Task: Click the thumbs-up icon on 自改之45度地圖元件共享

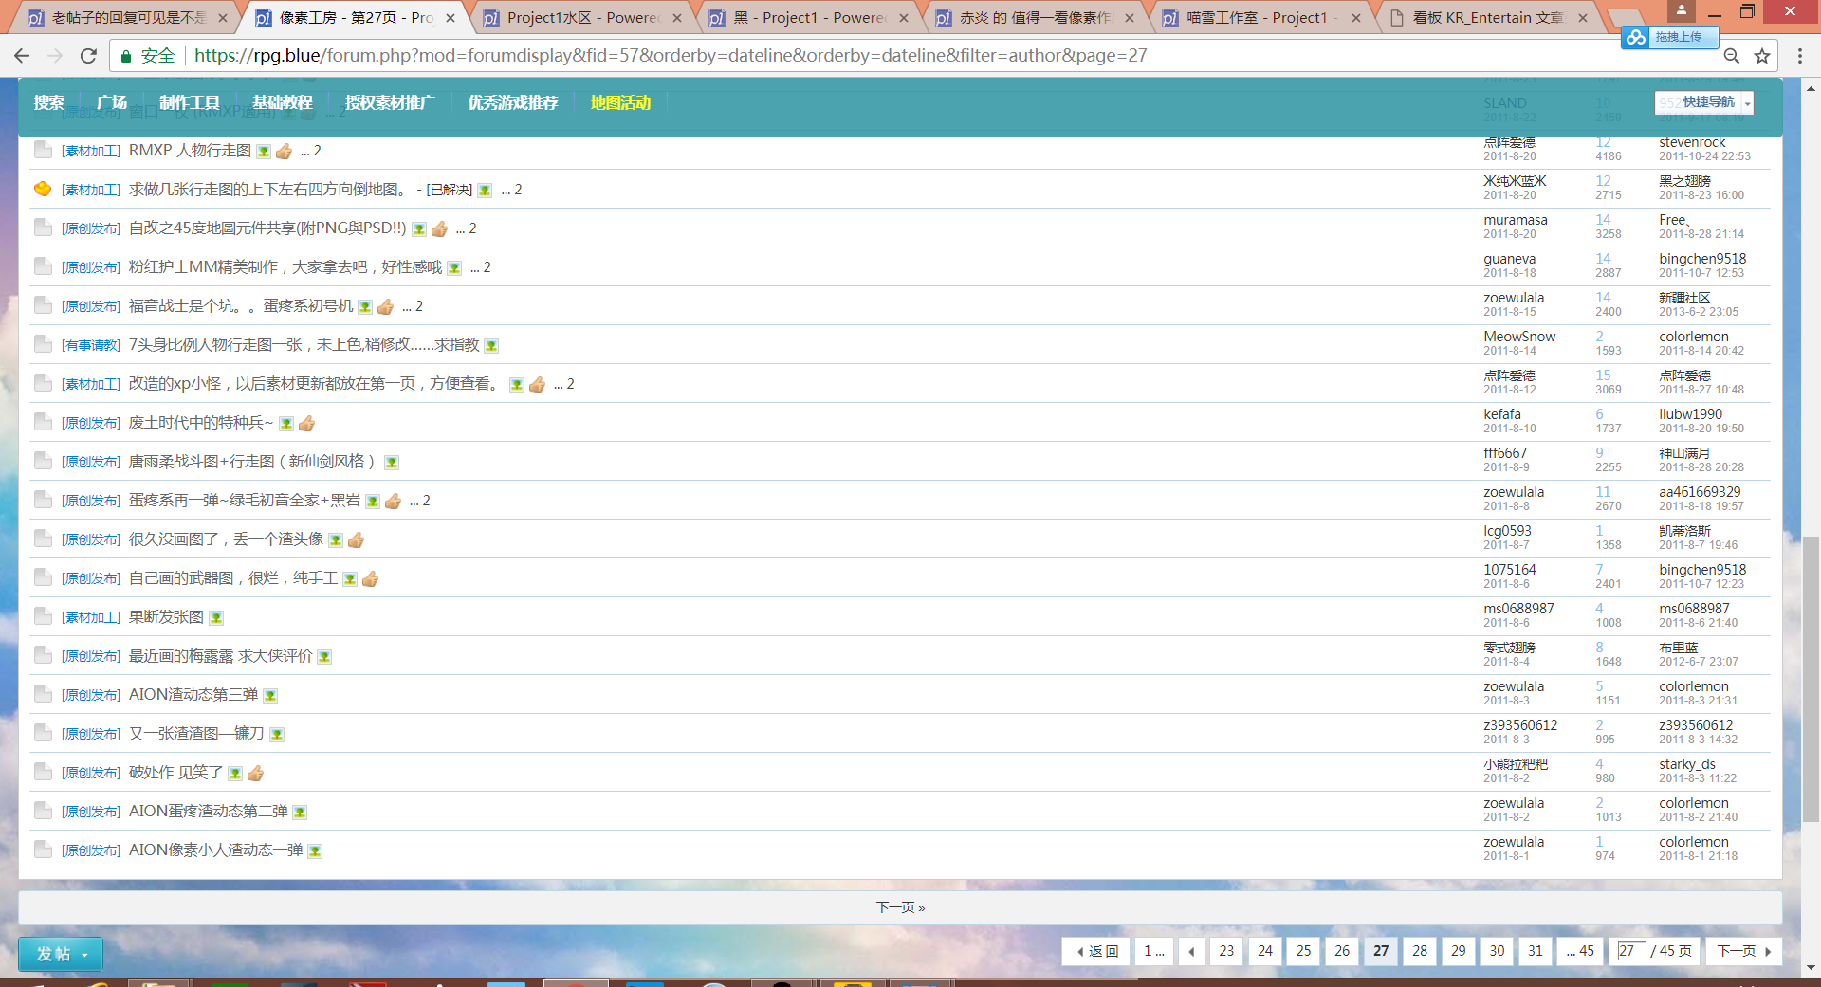Action: (x=439, y=228)
